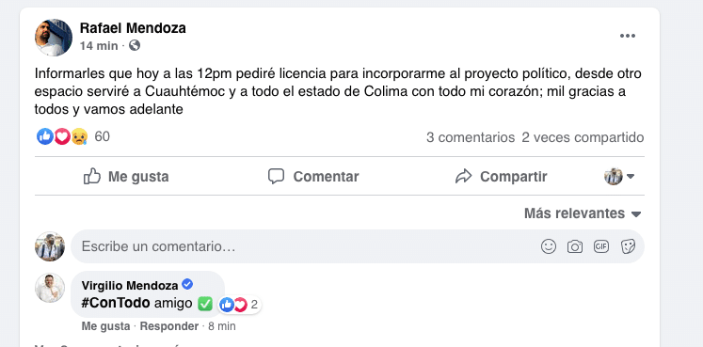
Task: Click the globe public privacy icon
Action: tap(135, 45)
